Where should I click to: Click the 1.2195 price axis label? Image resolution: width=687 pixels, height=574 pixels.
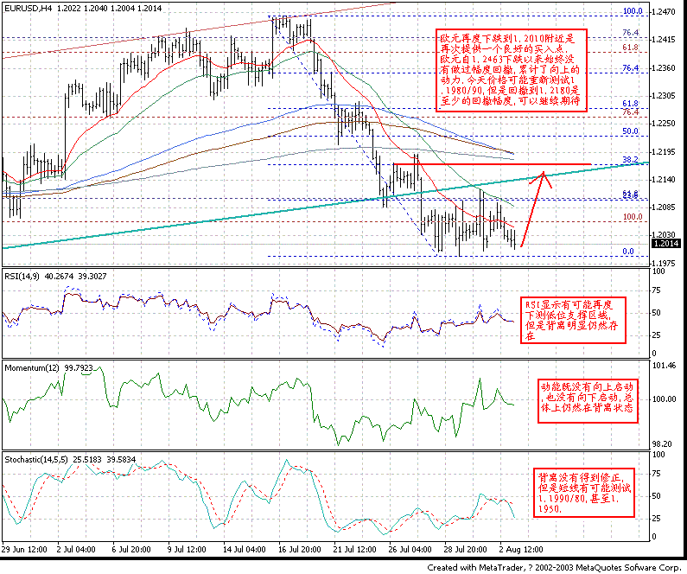(x=663, y=151)
